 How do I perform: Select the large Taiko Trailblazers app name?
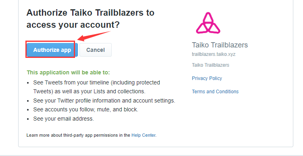(x=220, y=45)
